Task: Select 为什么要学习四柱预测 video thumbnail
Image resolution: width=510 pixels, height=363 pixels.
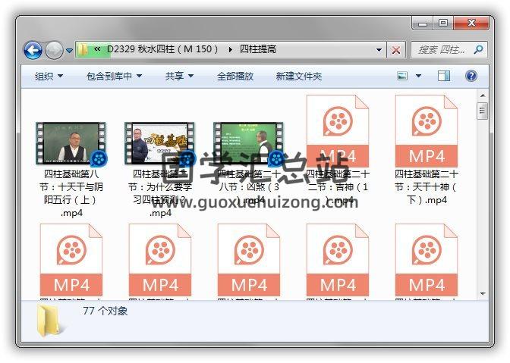Action: coord(160,143)
